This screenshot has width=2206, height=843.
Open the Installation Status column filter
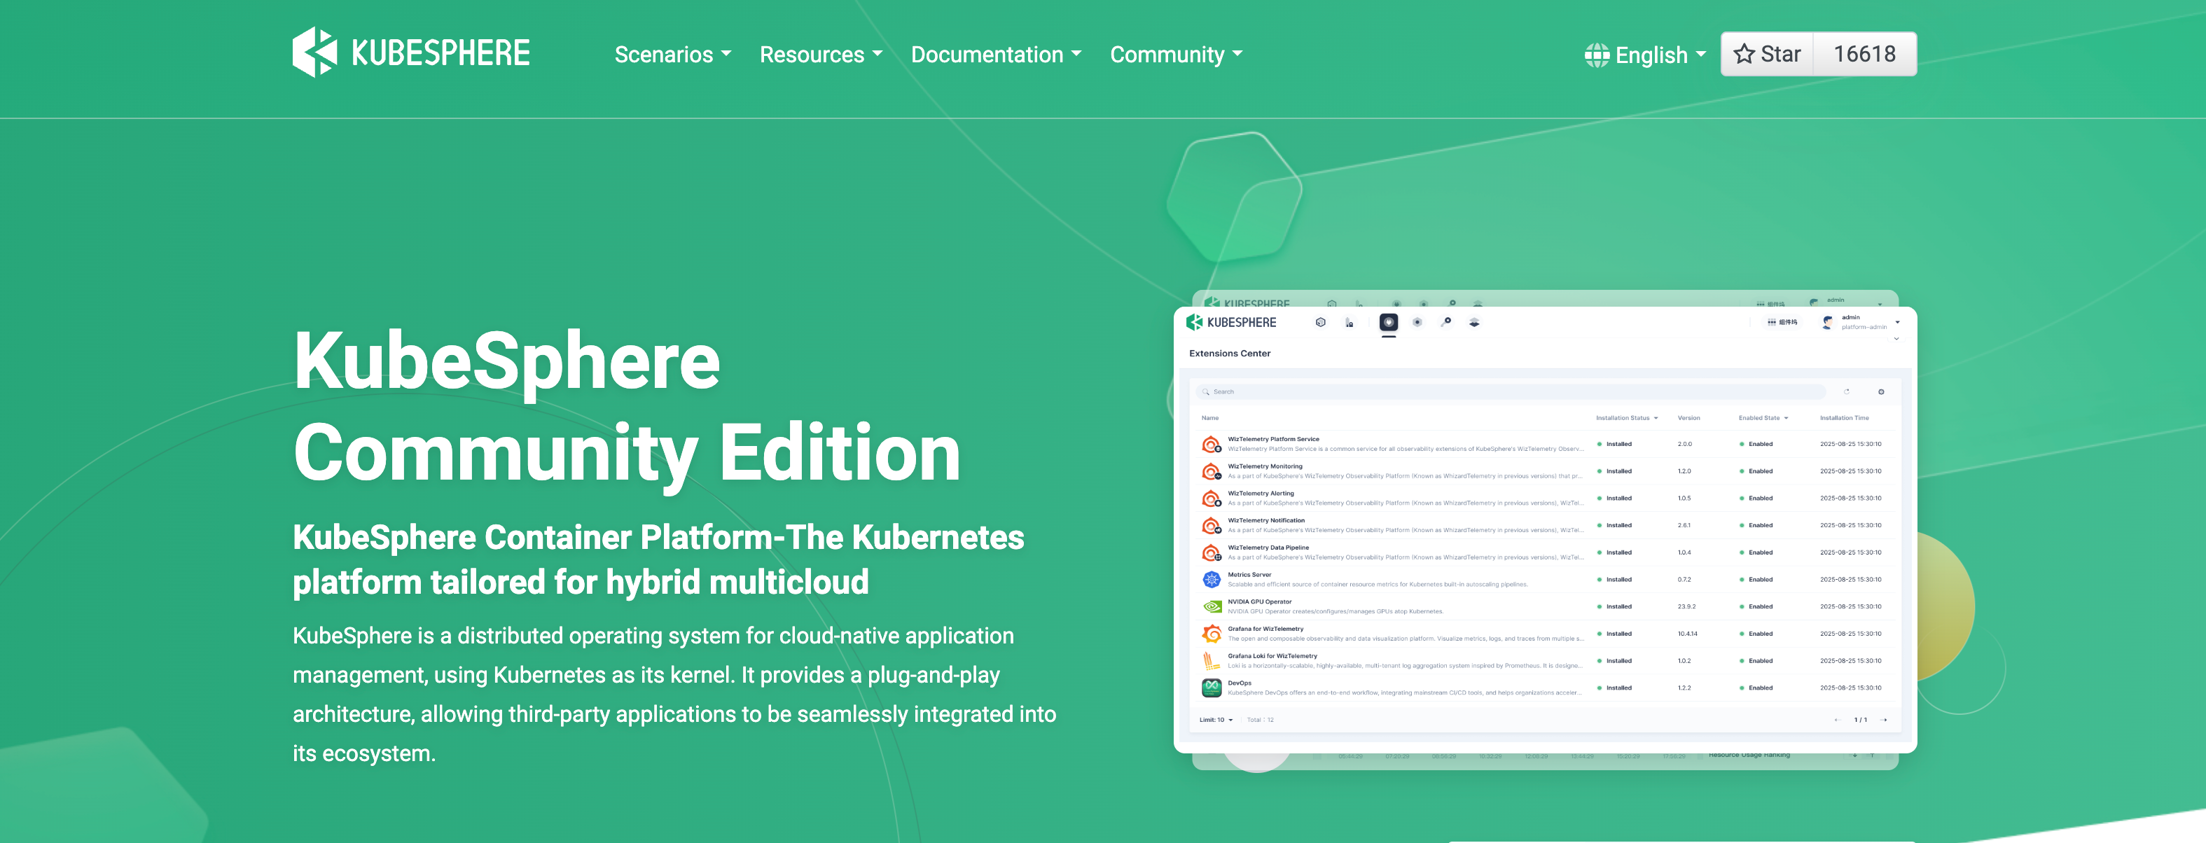click(x=1626, y=419)
